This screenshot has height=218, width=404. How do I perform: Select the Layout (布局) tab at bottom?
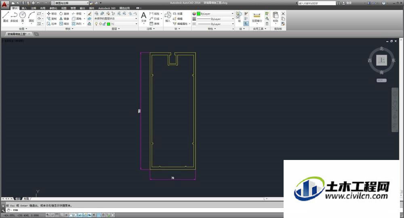tap(26, 199)
